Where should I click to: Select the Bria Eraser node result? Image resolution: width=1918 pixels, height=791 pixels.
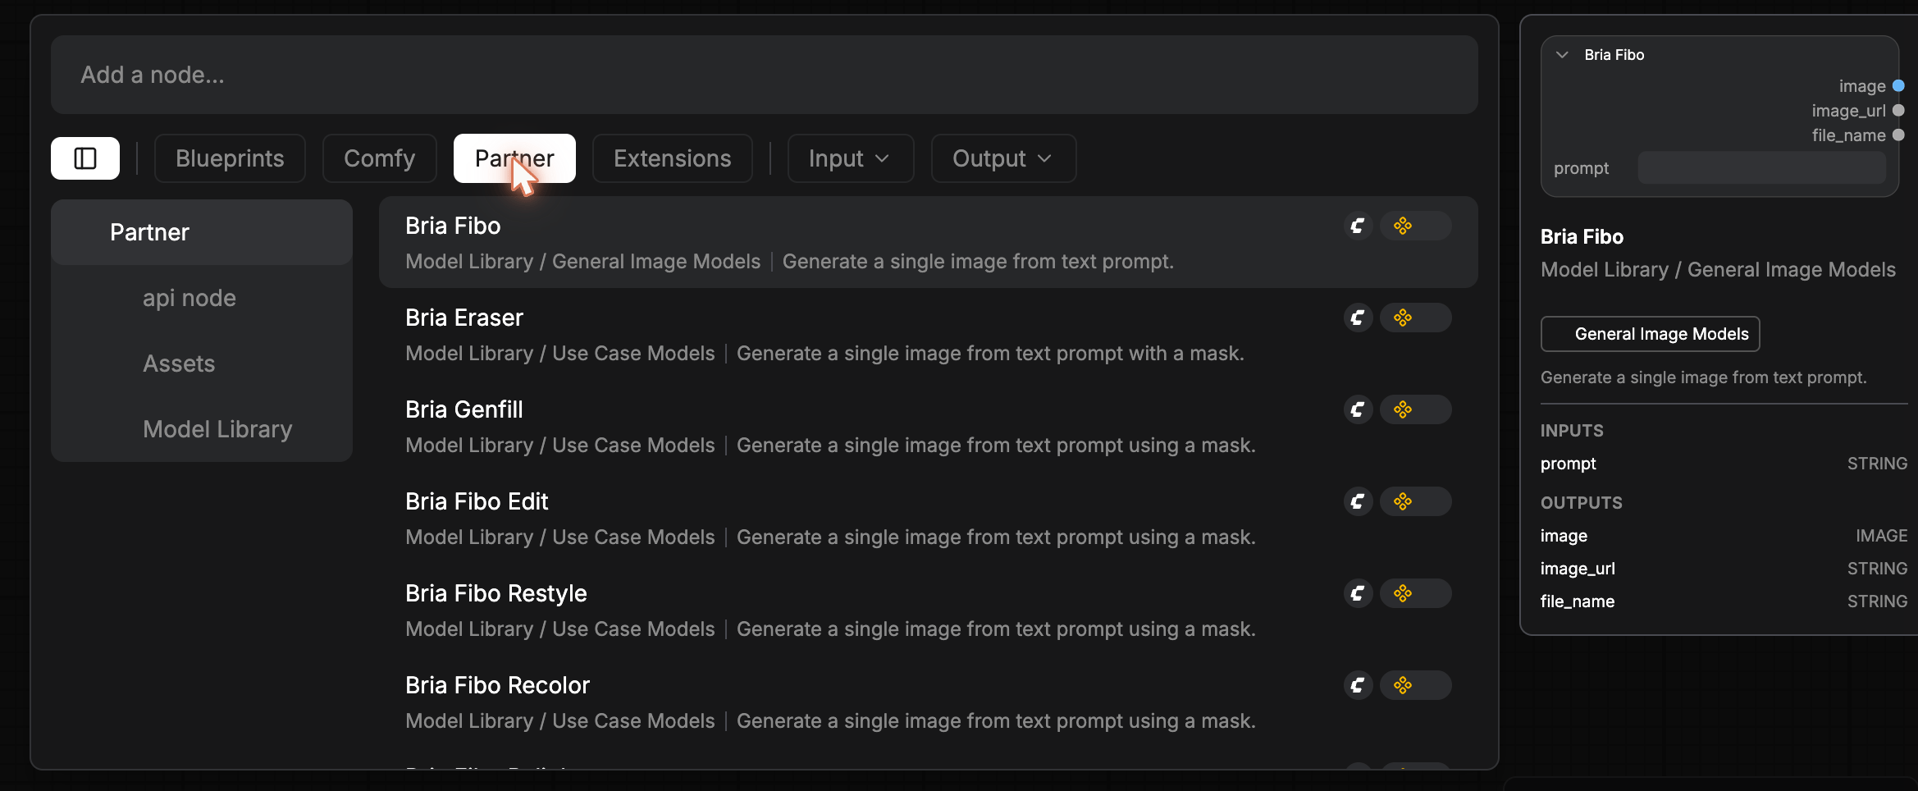(928, 334)
